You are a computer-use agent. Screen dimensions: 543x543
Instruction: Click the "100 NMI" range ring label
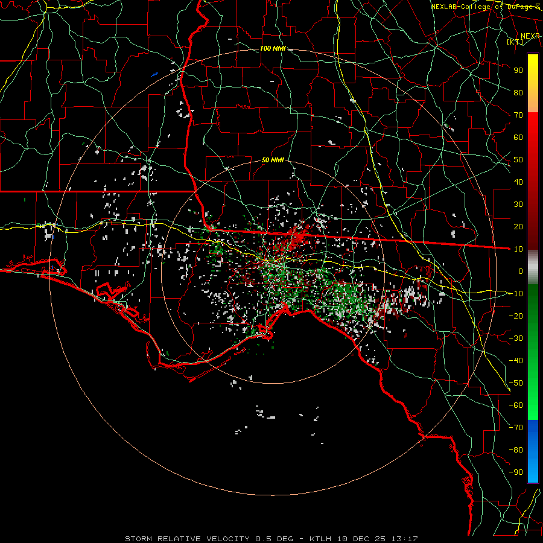[x=273, y=48]
